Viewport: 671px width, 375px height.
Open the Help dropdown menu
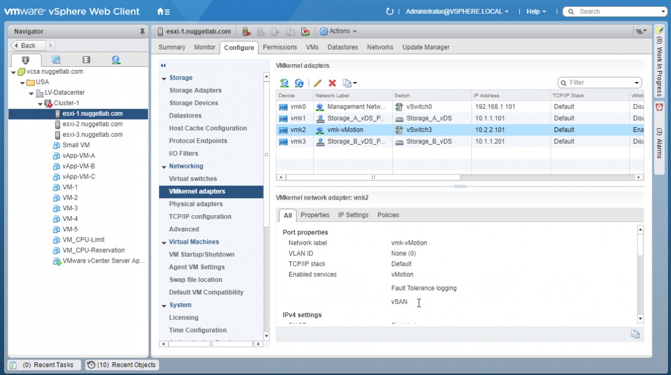click(536, 12)
